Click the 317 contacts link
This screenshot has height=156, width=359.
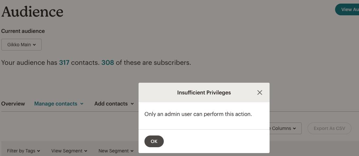point(64,63)
